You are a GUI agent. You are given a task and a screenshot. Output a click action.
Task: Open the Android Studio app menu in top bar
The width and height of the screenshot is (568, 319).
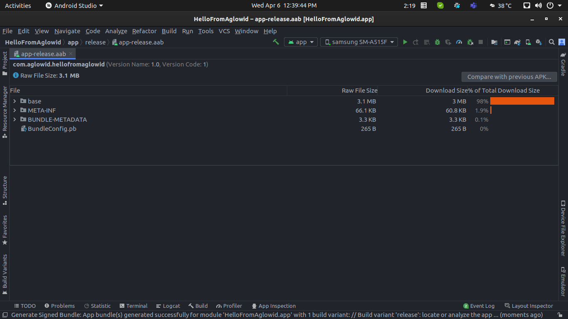tap(74, 5)
